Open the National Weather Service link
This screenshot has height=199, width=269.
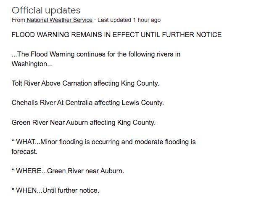tap(59, 20)
